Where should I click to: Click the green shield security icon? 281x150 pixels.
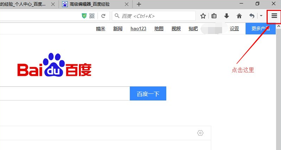(x=84, y=16)
